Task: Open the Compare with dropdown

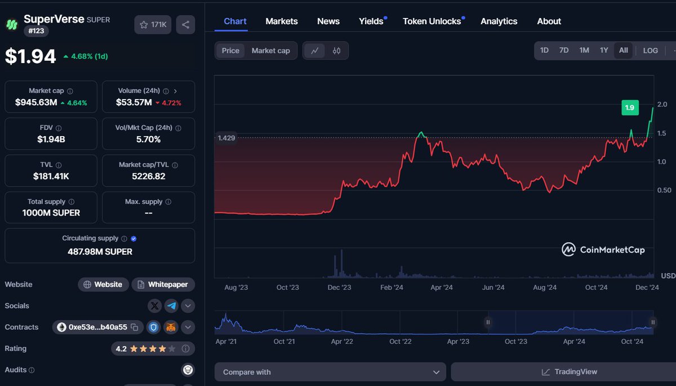Action: [330, 372]
